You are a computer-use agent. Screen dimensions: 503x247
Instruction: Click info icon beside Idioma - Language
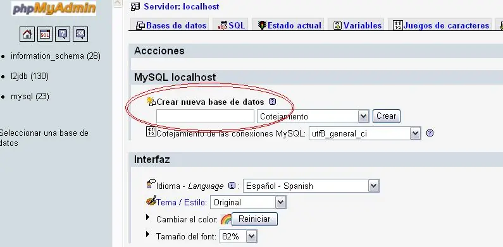point(232,186)
